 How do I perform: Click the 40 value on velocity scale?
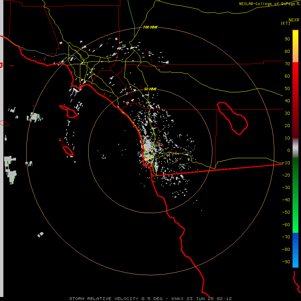[x=287, y=101]
